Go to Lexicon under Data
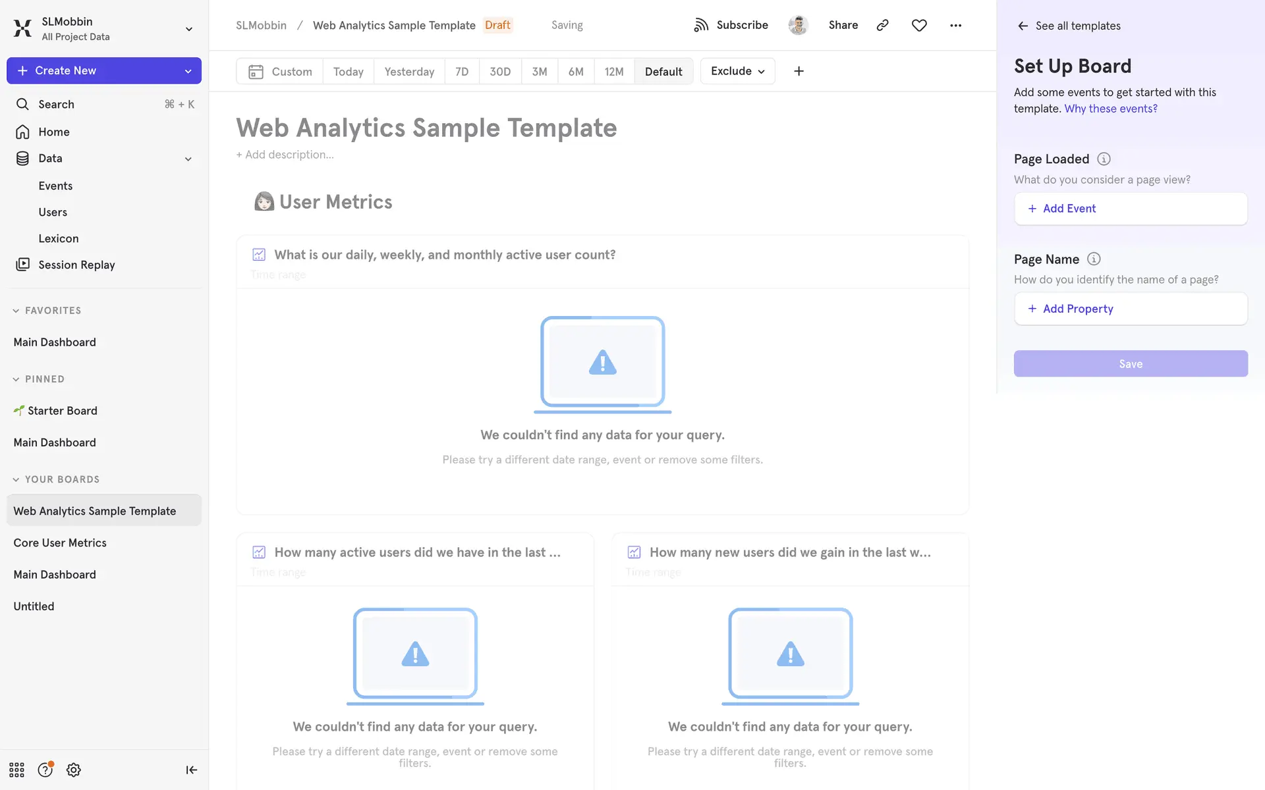 coord(58,238)
